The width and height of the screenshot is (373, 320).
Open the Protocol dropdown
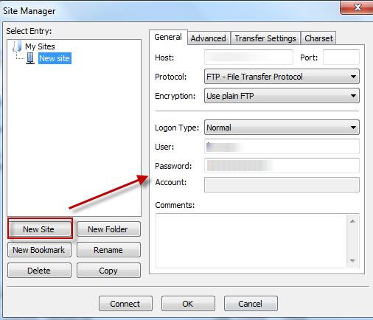282,77
